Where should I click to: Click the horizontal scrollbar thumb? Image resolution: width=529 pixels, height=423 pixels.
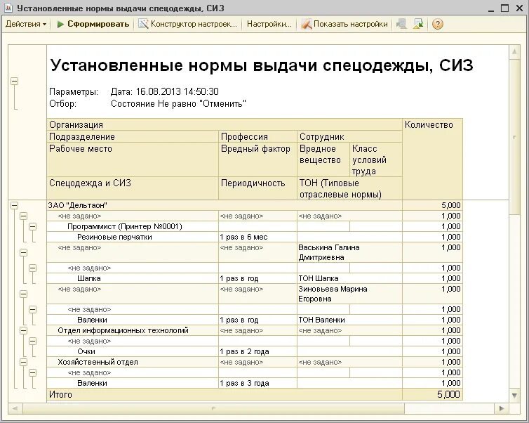(x=213, y=408)
